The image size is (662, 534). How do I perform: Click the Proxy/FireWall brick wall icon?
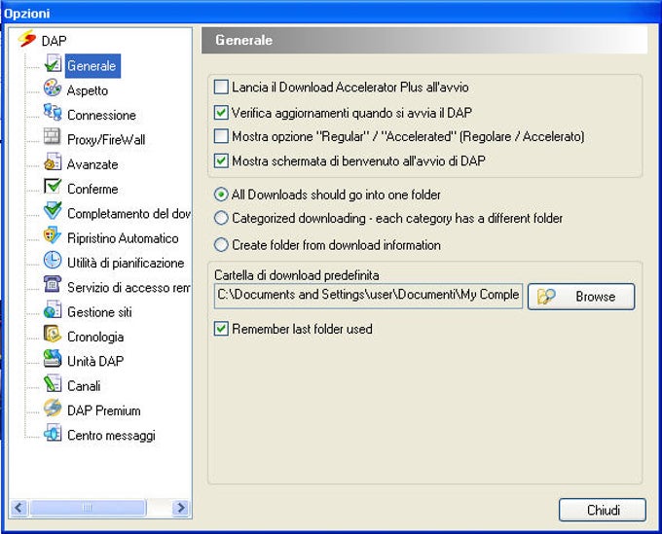53,137
